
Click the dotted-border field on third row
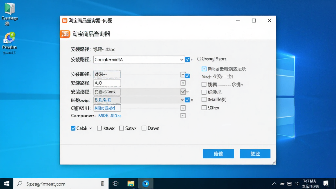coord(107,74)
